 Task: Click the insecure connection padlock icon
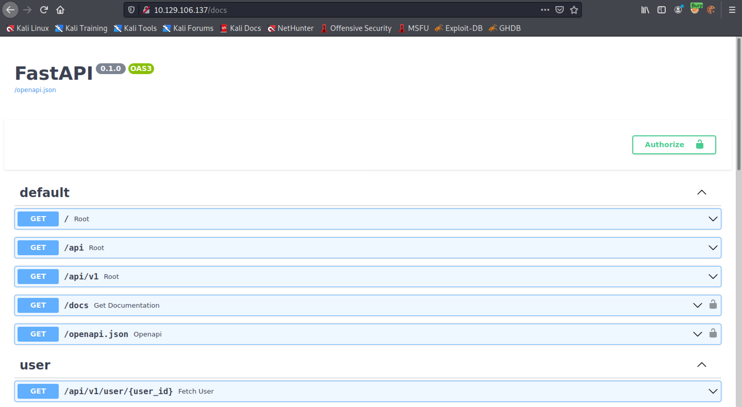pyautogui.click(x=146, y=10)
